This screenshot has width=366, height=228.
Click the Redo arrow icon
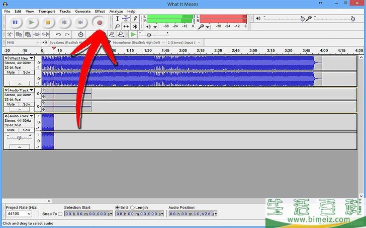[x=67, y=35]
